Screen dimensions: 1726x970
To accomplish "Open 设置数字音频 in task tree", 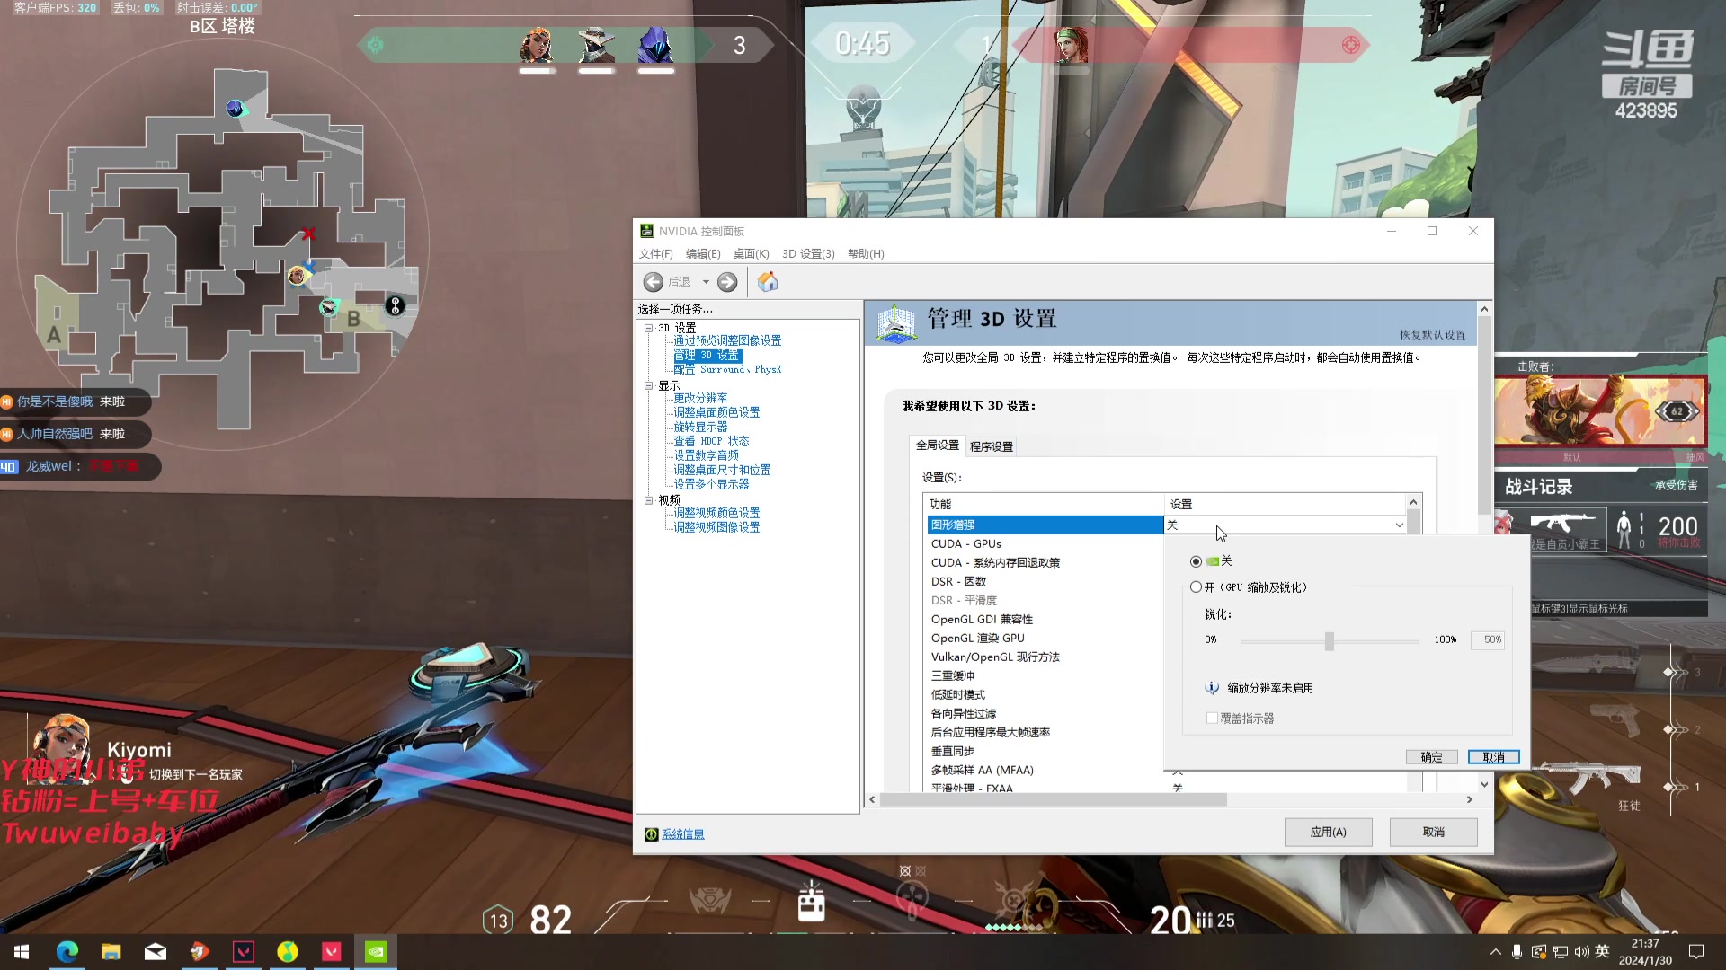I will point(706,456).
